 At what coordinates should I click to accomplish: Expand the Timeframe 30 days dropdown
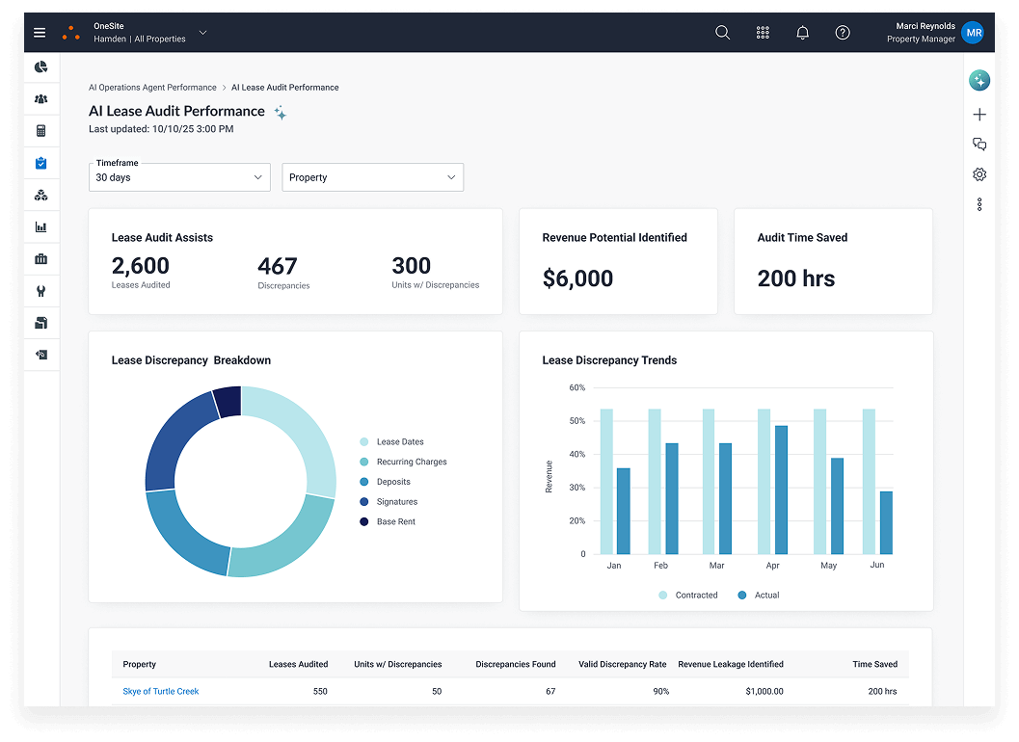(179, 177)
